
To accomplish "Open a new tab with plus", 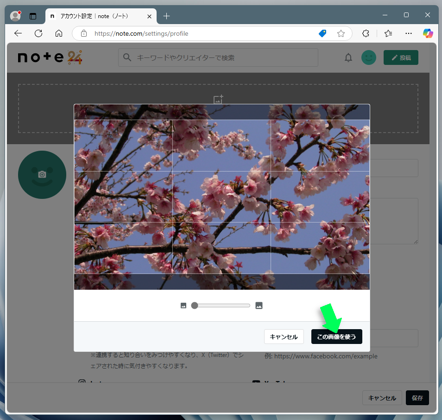I will click(x=167, y=16).
